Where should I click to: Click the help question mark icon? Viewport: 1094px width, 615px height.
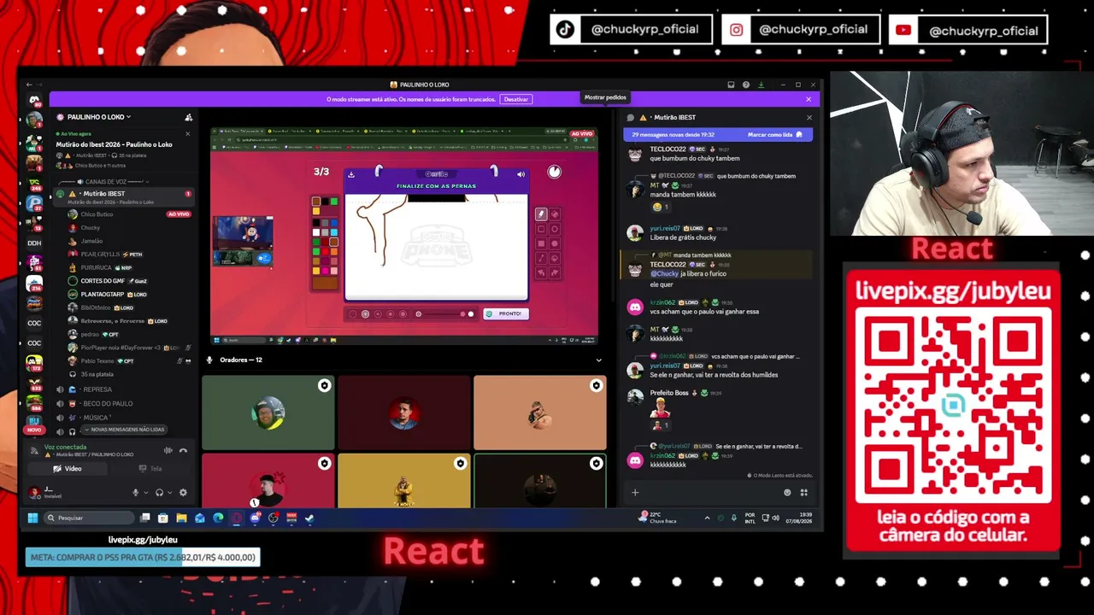[x=746, y=85]
